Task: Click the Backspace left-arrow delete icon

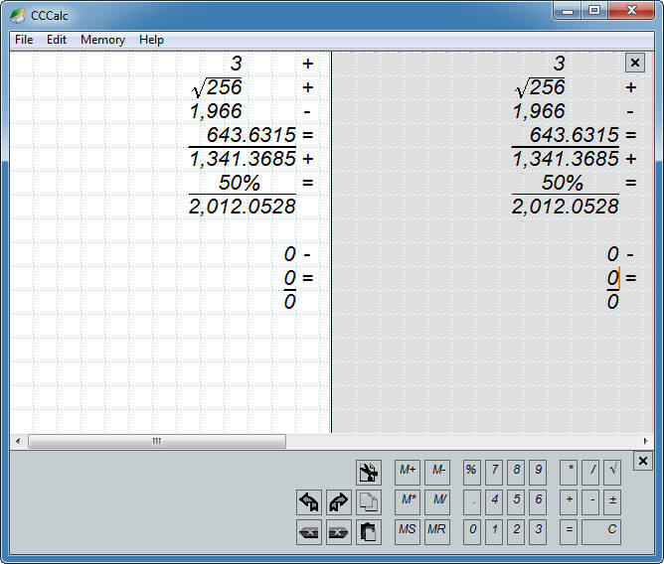Action: 309,532
